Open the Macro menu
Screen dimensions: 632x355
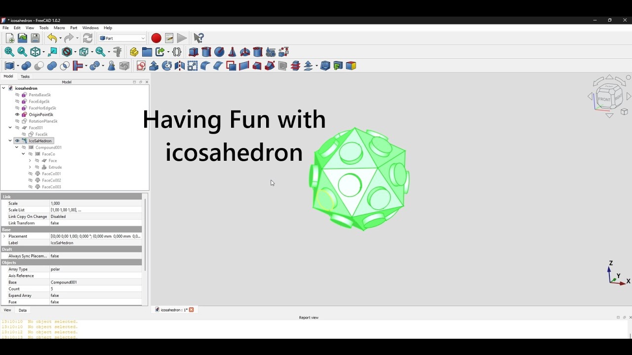pyautogui.click(x=59, y=28)
